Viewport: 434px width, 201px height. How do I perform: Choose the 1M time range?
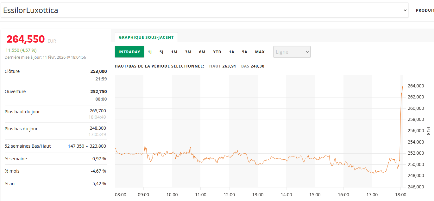tap(174, 52)
